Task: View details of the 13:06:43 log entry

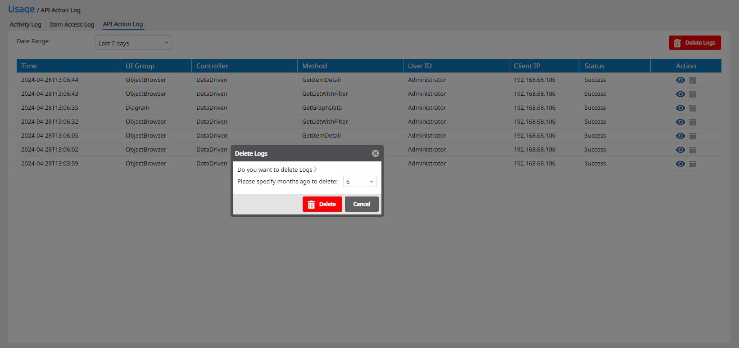Action: 680,94
